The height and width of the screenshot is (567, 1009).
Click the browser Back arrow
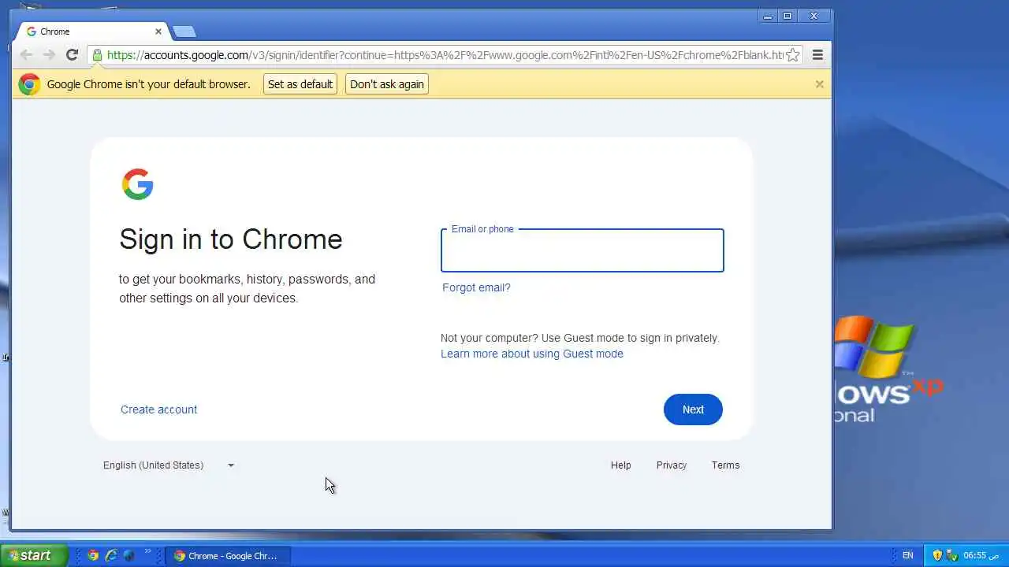click(26, 54)
